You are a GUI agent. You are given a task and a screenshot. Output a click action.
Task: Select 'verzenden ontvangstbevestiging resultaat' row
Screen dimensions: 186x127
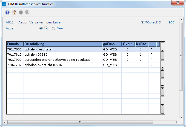pyautogui.click(x=63, y=60)
